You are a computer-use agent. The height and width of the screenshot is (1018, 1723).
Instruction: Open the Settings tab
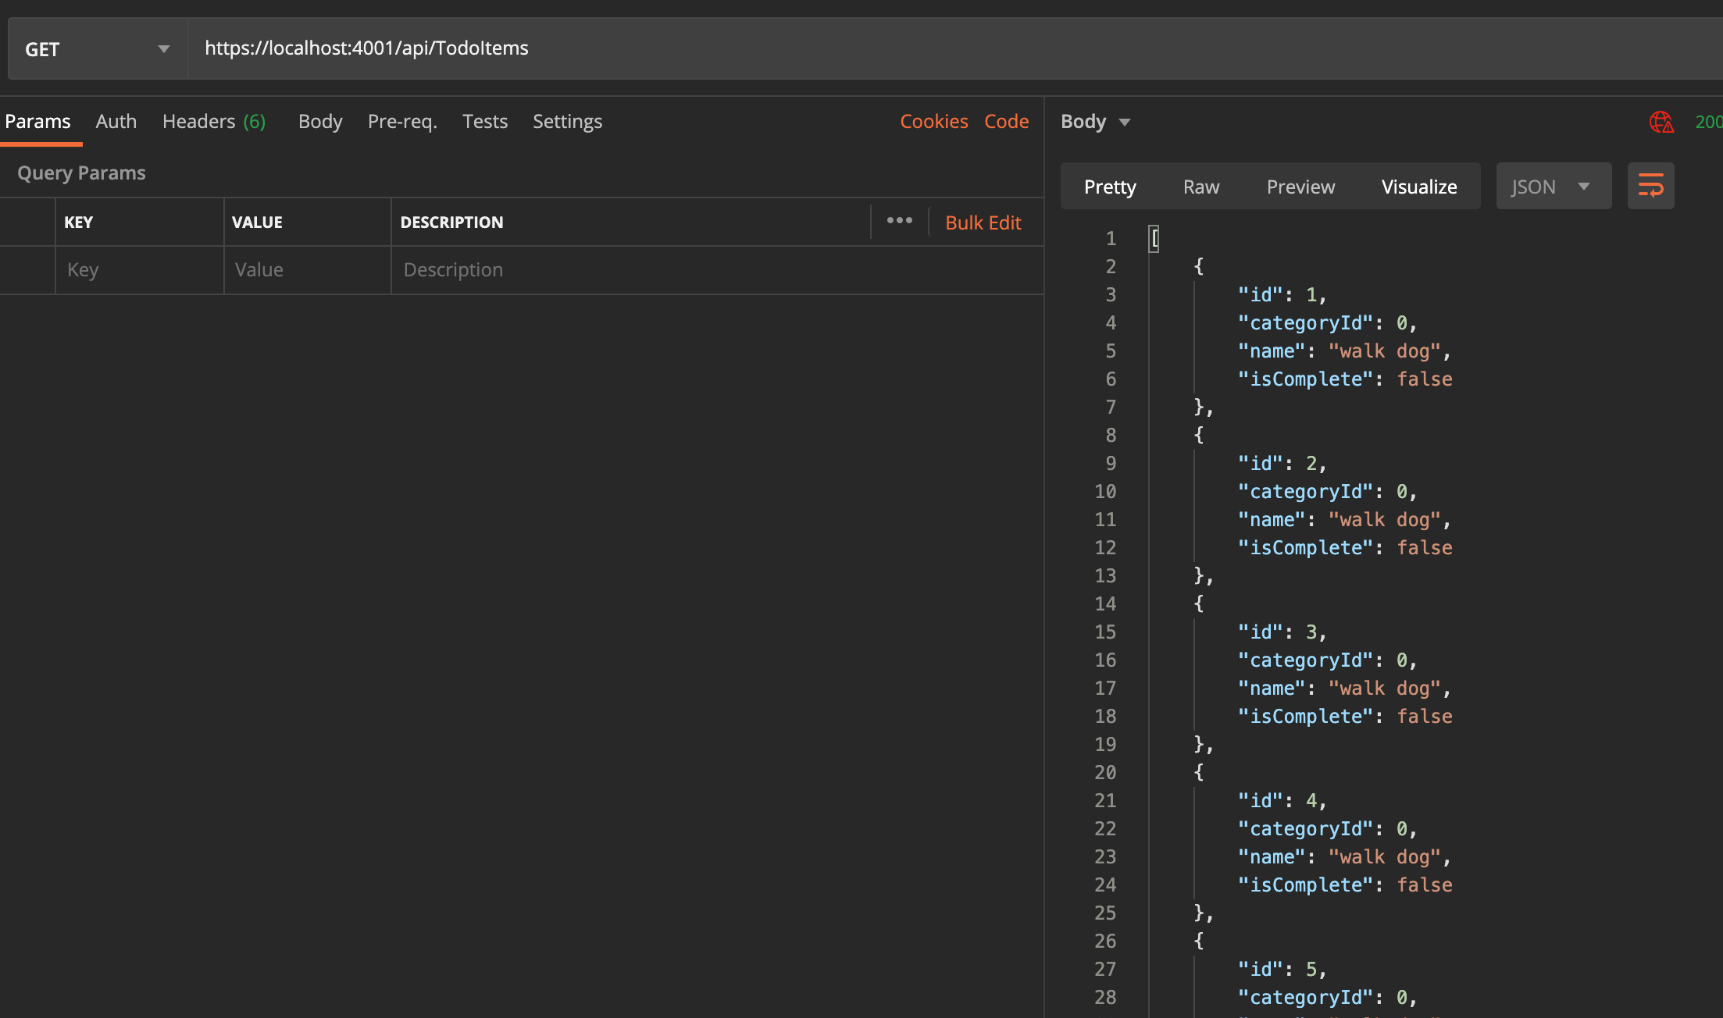(x=567, y=122)
